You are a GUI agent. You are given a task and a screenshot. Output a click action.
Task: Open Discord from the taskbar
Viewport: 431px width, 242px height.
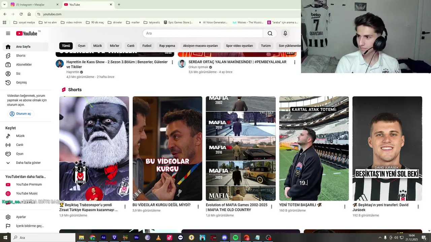(x=225, y=238)
